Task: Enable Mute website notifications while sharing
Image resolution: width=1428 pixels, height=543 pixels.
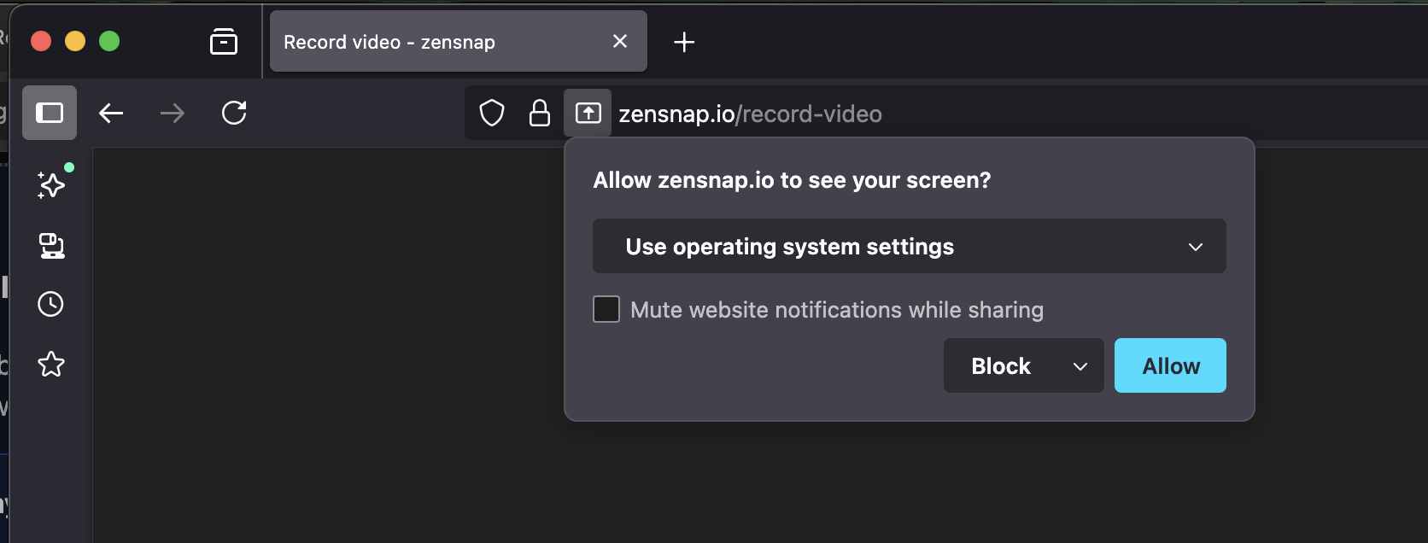Action: [x=606, y=309]
